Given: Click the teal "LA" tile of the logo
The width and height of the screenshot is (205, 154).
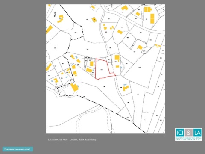Looking at the screenshot, I should pos(197,133).
